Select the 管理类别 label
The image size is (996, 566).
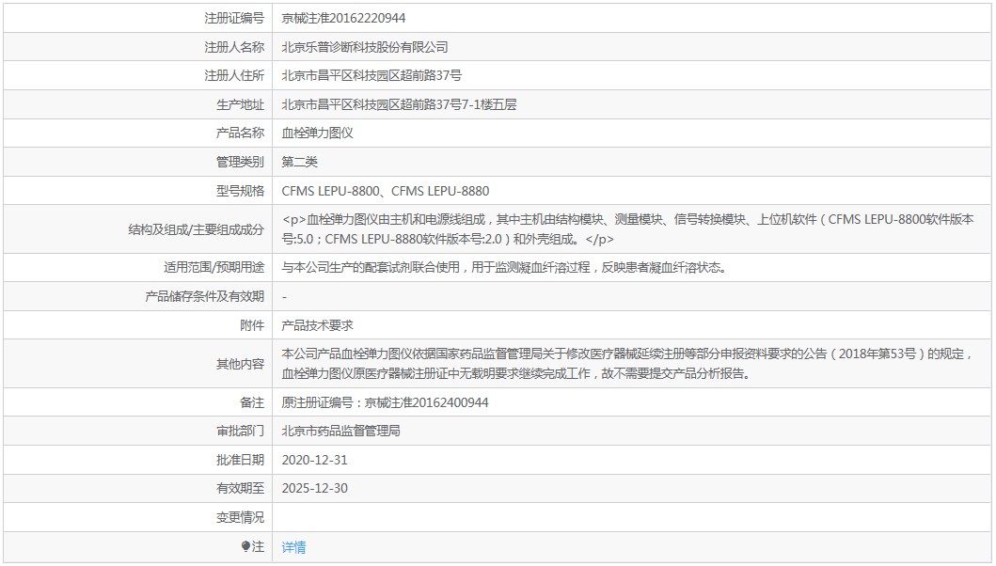point(240,162)
